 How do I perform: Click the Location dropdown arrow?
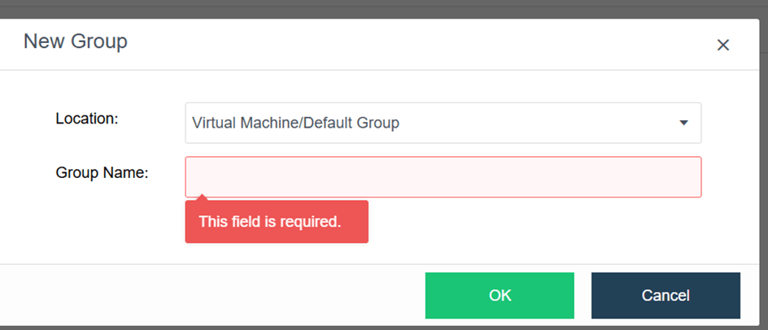683,124
